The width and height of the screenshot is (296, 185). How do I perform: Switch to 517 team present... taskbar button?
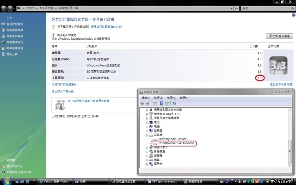coord(163,181)
